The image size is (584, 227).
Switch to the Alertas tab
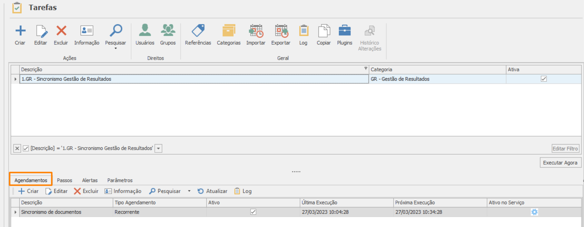(90, 180)
